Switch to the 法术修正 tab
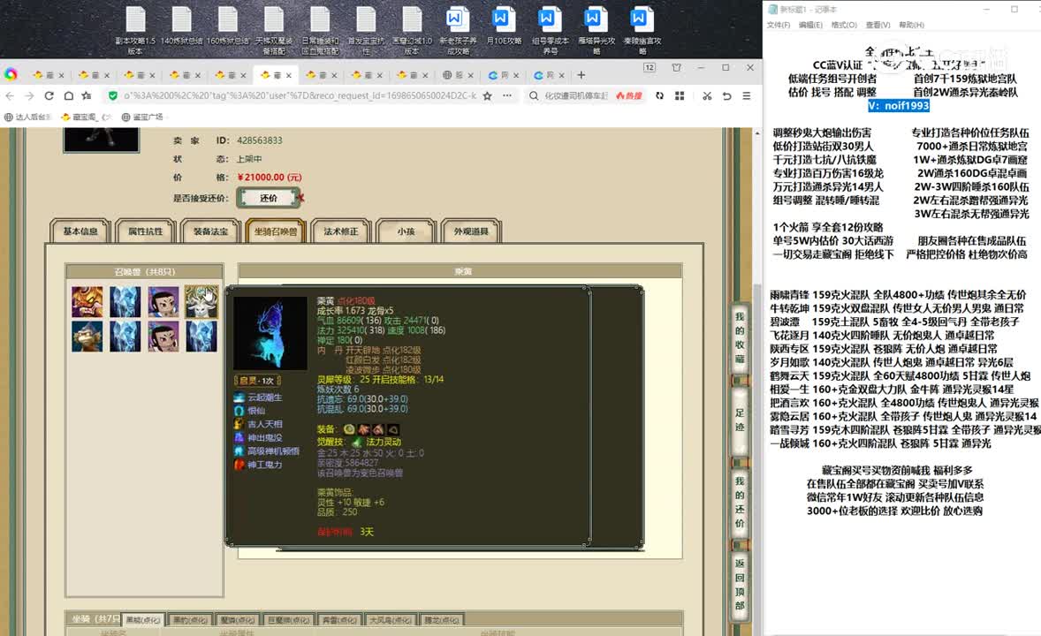 [x=340, y=231]
